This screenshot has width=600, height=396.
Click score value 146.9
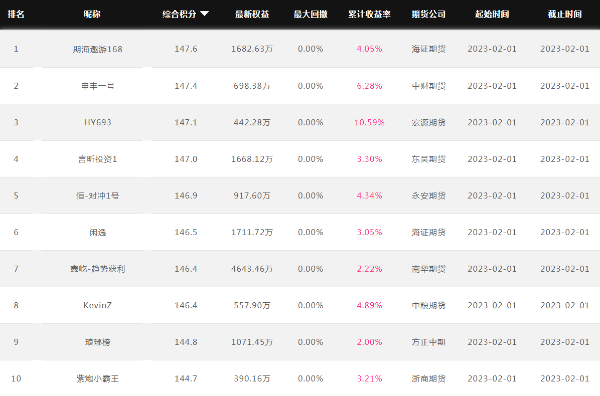coord(186,195)
